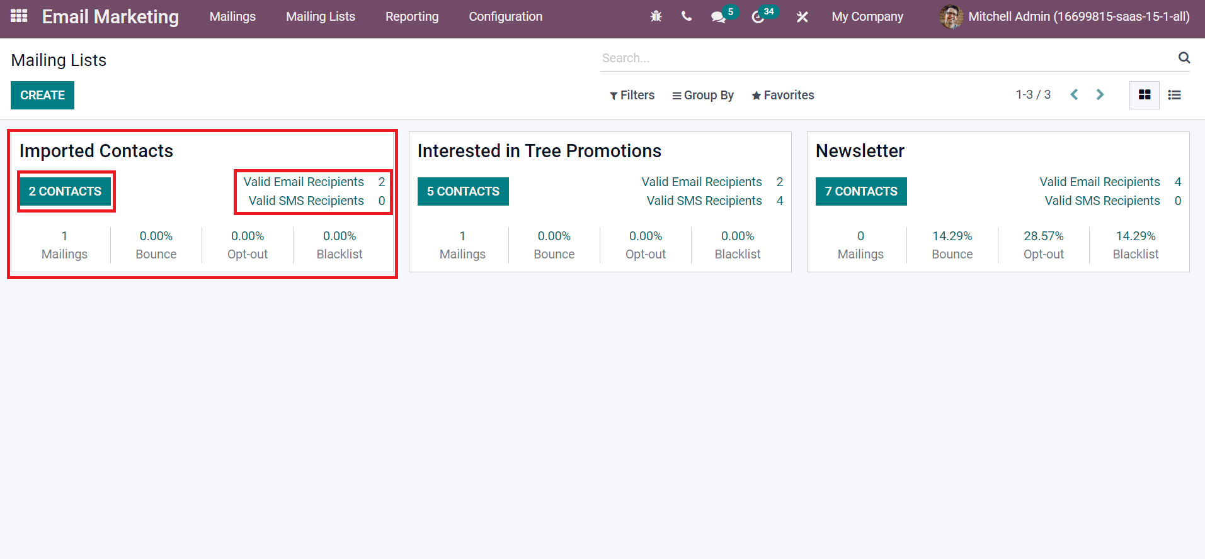Open the Favorites dropdown
1205x559 pixels.
(x=783, y=95)
